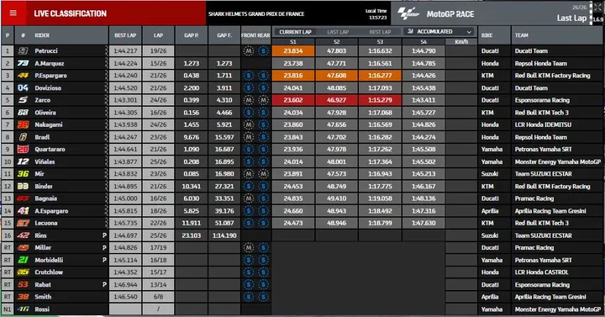Click Zarco's front tyre M icon

click(x=249, y=100)
